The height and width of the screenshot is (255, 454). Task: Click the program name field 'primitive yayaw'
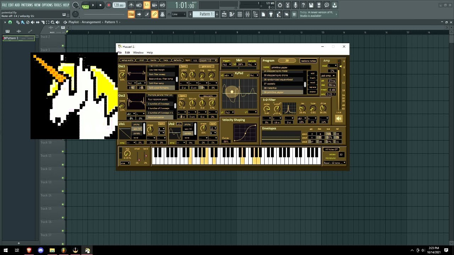[x=290, y=67]
